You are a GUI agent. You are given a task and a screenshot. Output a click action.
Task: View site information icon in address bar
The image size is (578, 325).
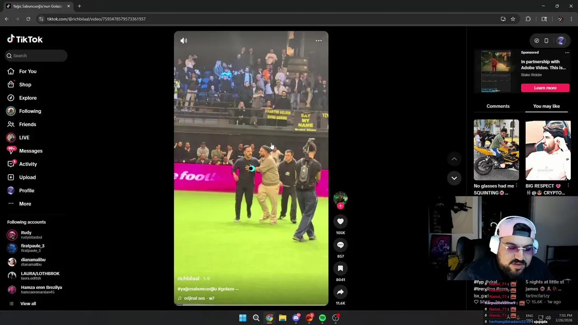pos(41,19)
